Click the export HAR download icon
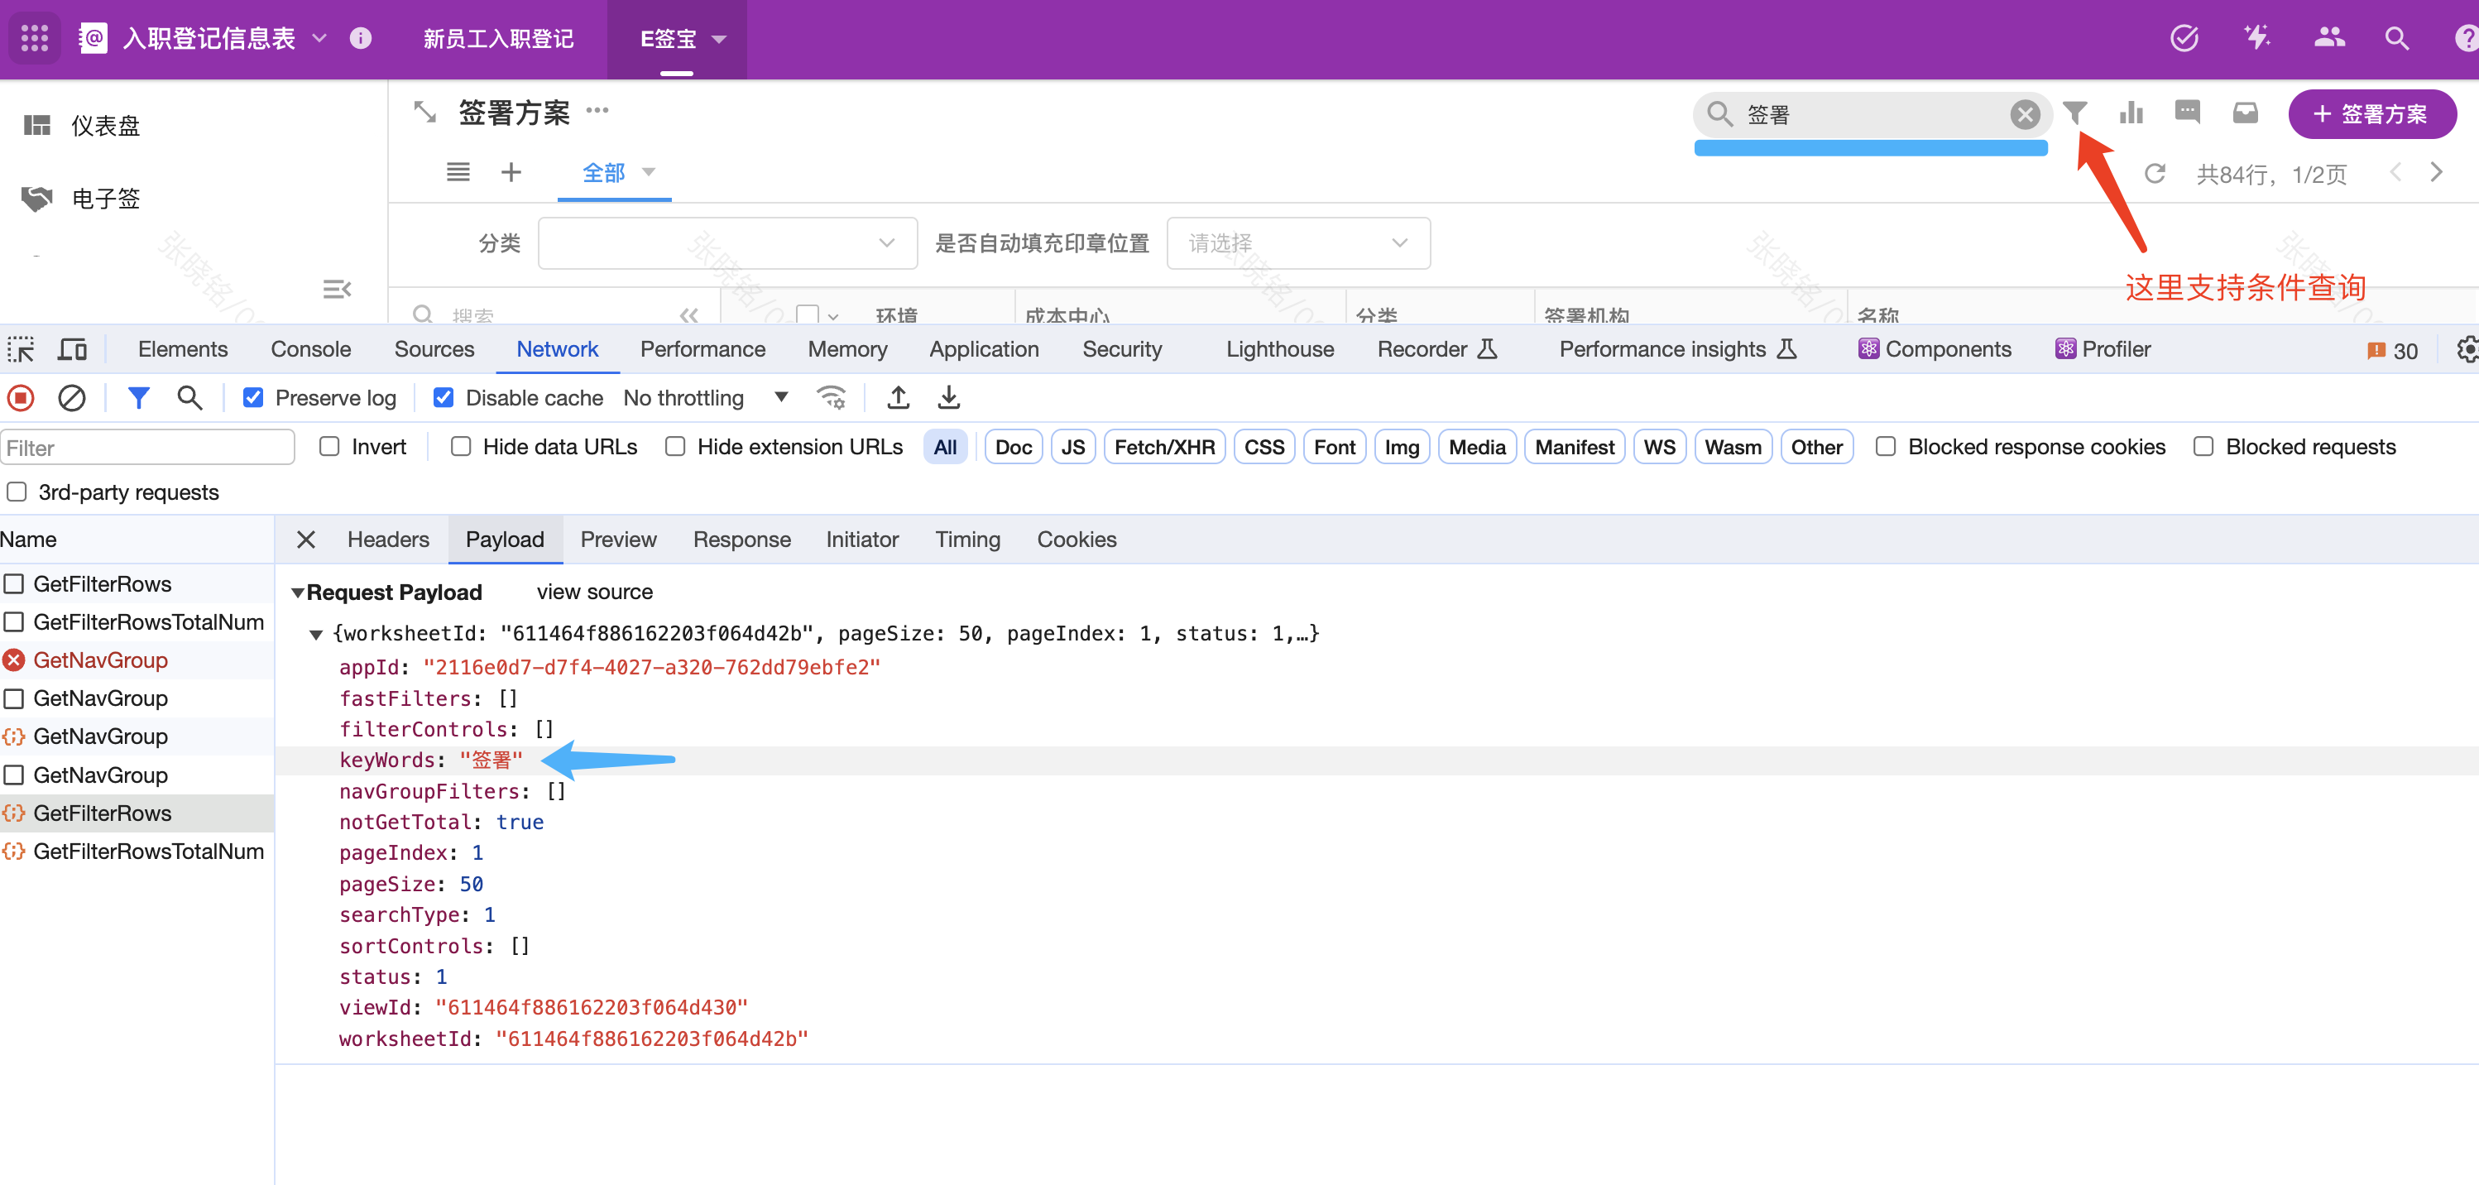This screenshot has width=2479, height=1185. [948, 397]
